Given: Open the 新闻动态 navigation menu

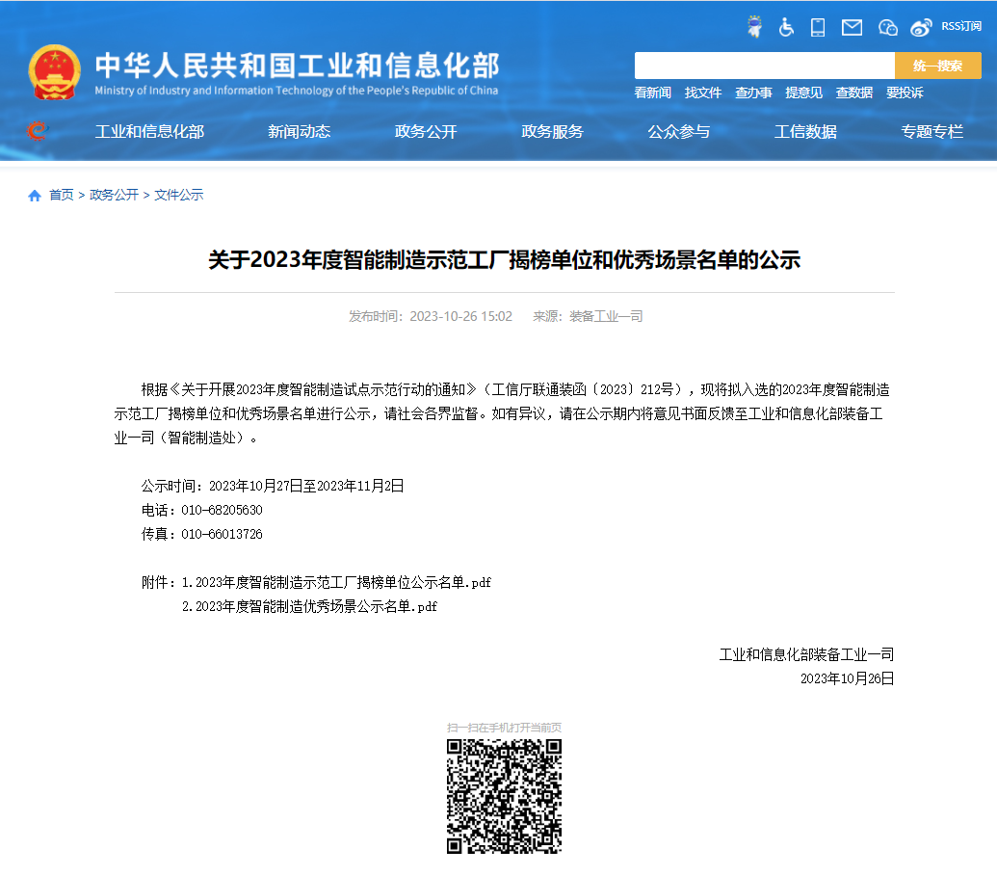Looking at the screenshot, I should coord(299,132).
